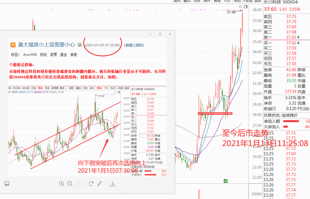Screen dimensions: 310x199
Task: Click the diamond icon above the chart
Action: coord(241,7)
